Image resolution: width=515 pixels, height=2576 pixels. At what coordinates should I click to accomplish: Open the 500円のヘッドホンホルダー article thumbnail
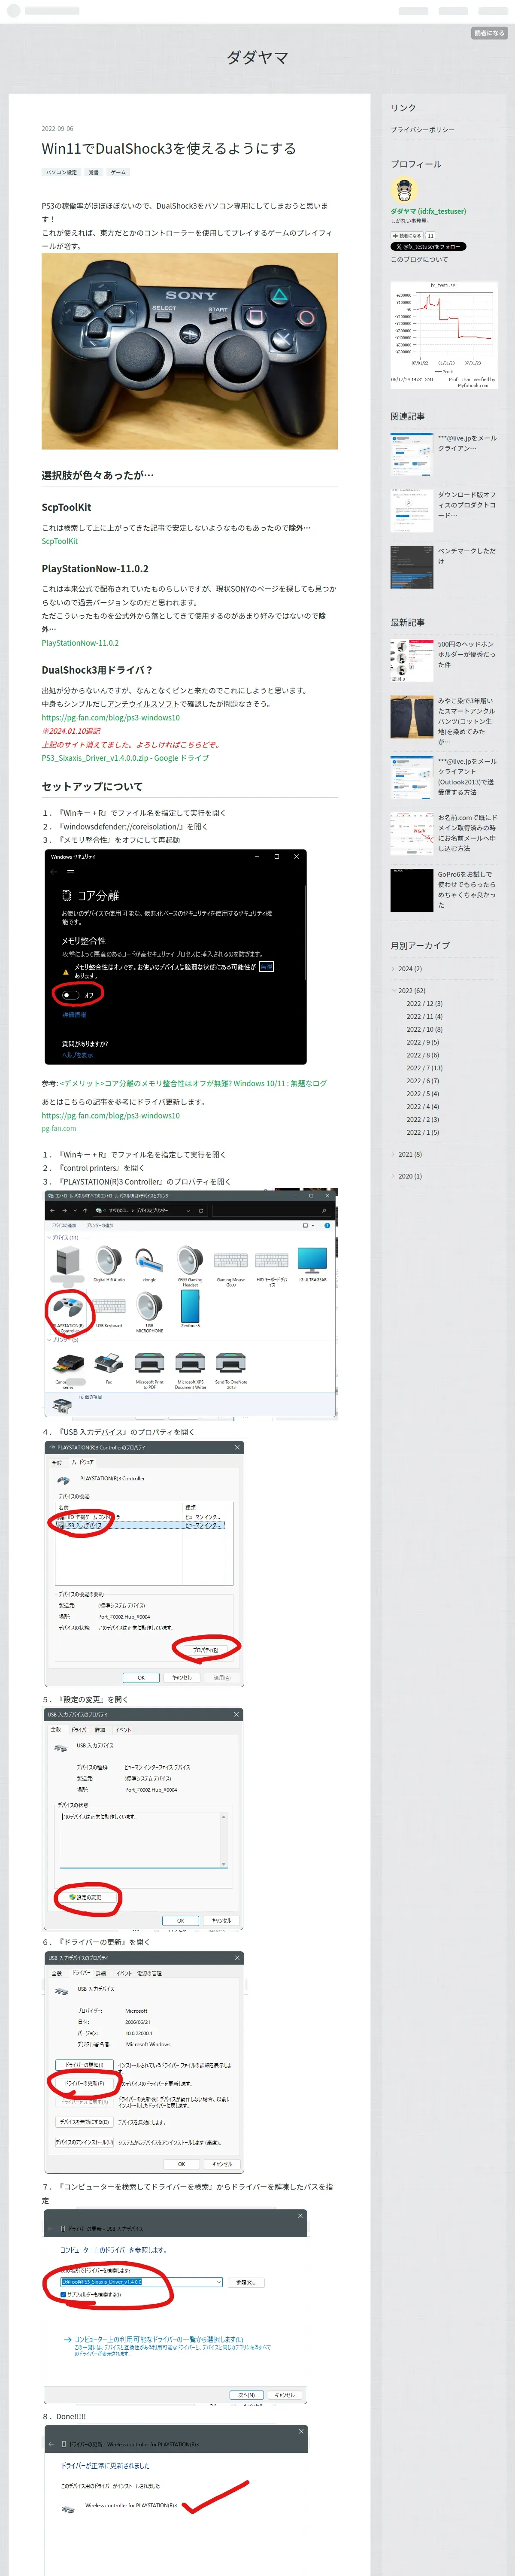(411, 660)
